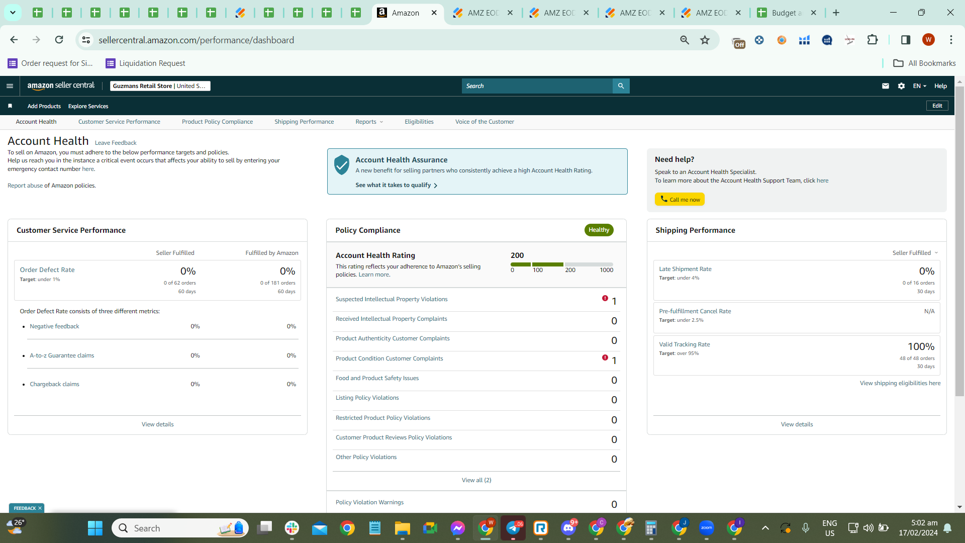View site information icon in address bar

[x=86, y=40]
